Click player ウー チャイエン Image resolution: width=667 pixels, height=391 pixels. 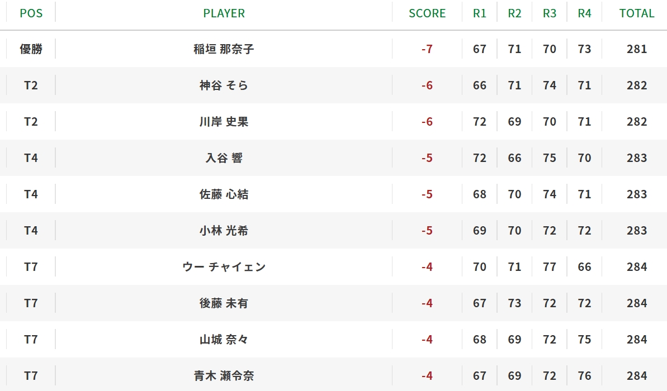(x=224, y=267)
